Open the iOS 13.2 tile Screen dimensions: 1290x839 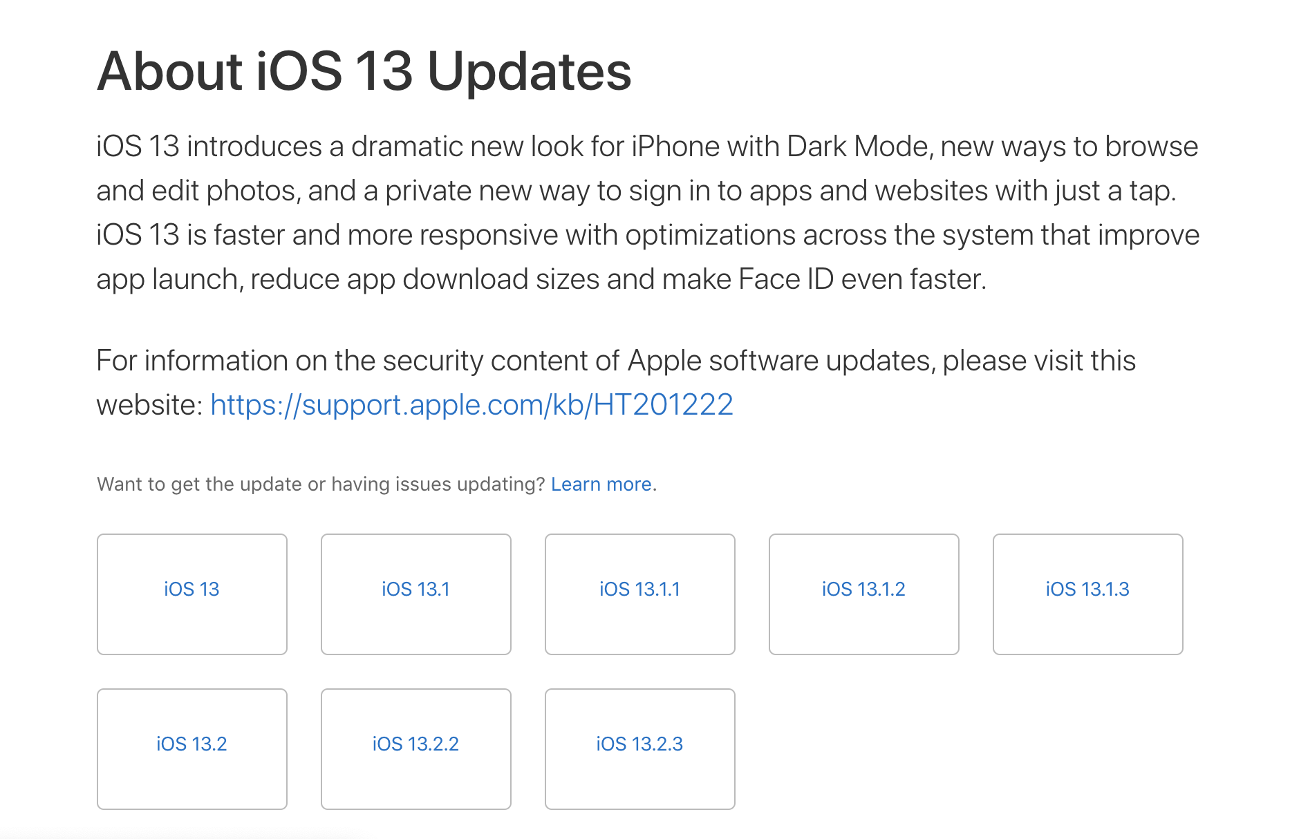coord(191,748)
